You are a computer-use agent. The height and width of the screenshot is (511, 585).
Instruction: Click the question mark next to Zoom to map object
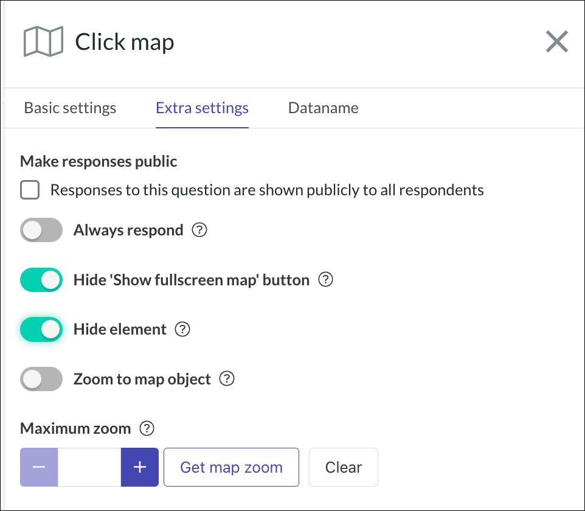point(227,378)
